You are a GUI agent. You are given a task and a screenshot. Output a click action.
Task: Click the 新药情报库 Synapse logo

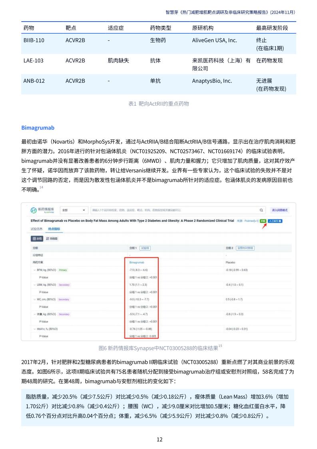click(x=42, y=210)
